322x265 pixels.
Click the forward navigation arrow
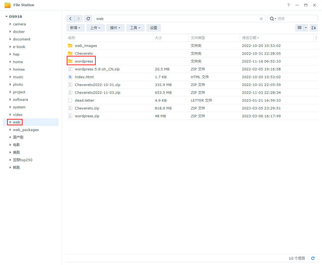click(79, 19)
